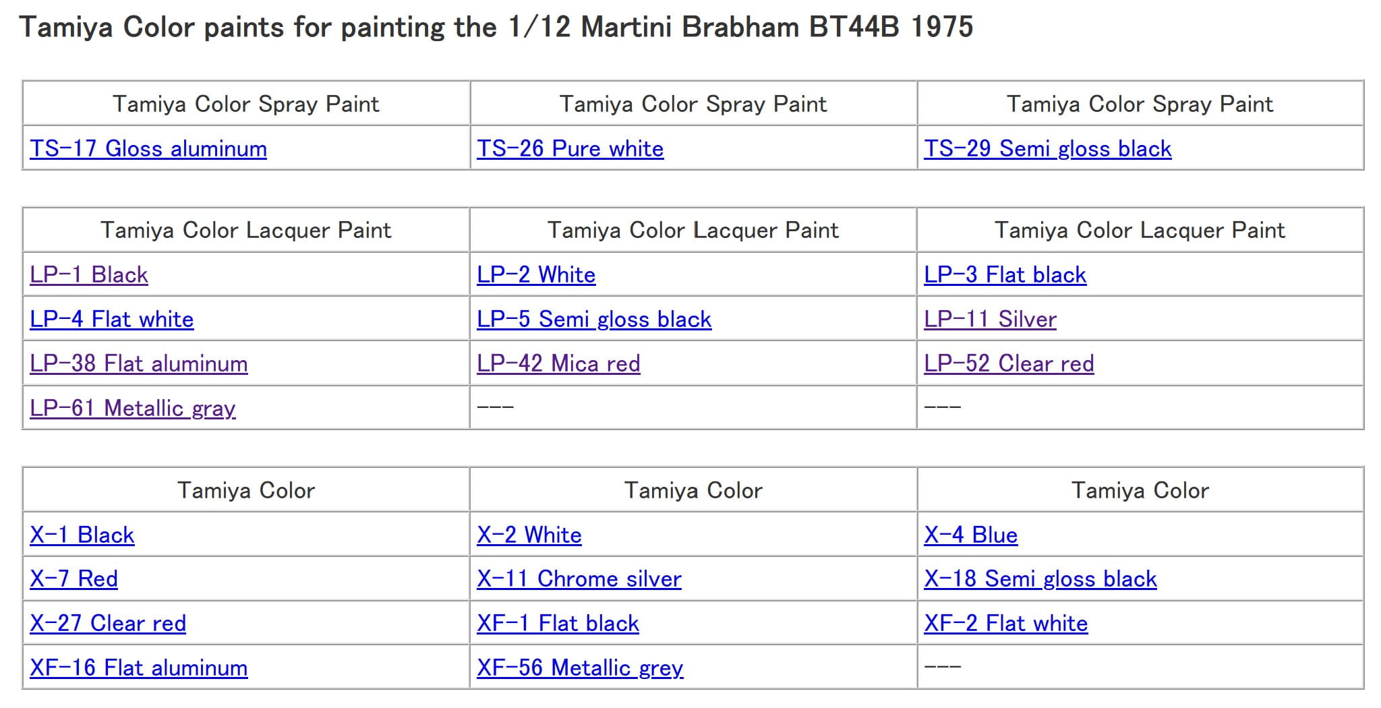Image resolution: width=1381 pixels, height=708 pixels.
Task: Open the TS-17 Gloss aluminum link
Action: coord(148,148)
